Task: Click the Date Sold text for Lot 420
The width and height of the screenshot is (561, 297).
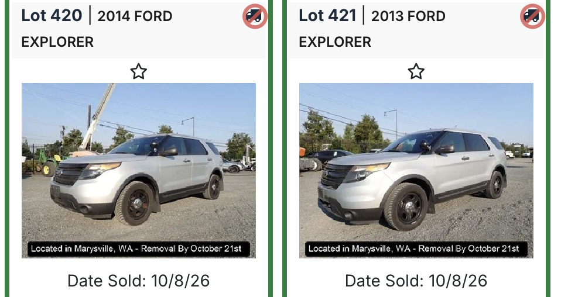Action: pos(138,281)
